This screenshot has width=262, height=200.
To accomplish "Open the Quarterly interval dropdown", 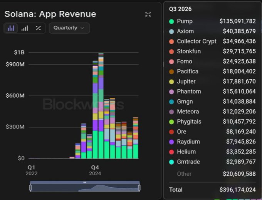I will tap(69, 28).
